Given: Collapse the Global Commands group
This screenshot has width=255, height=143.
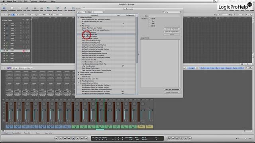Looking at the screenshot, I should (79, 17).
